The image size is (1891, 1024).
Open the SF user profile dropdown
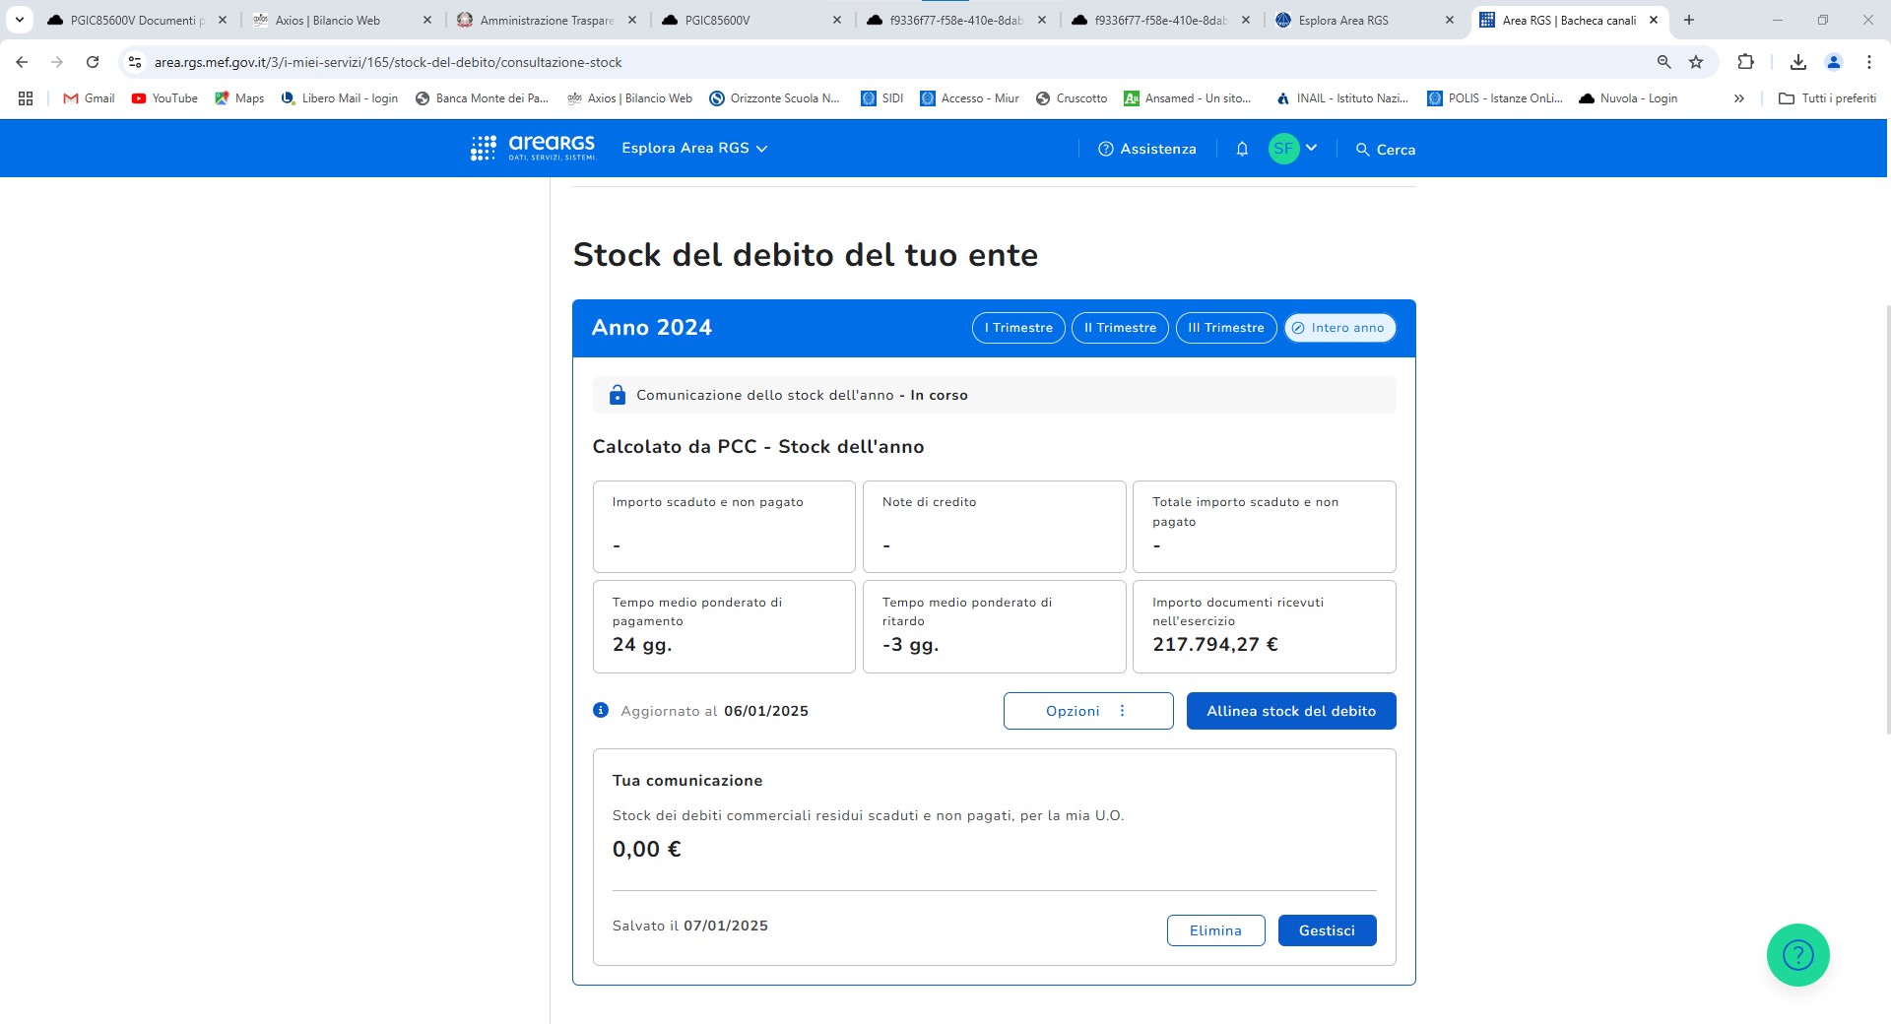click(1293, 149)
